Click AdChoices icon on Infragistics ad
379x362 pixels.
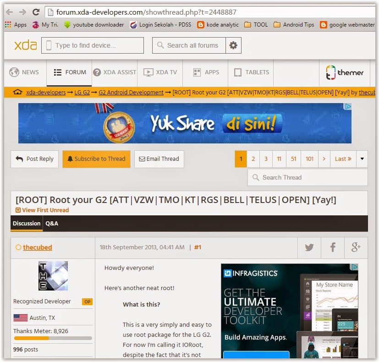[x=355, y=267]
